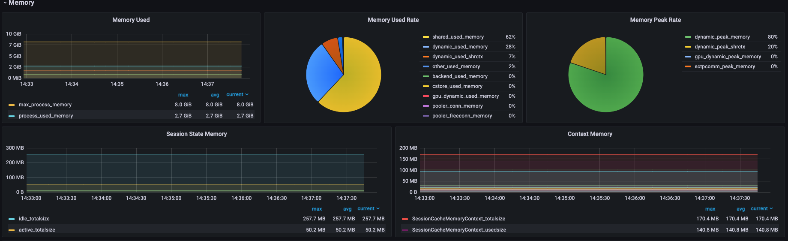Open the Memory Used Rate panel title menu
Screen dimensions: 788x241
[x=393, y=20]
